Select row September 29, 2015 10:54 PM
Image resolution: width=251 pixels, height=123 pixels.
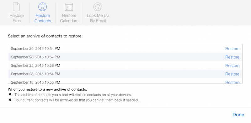click(125, 48)
